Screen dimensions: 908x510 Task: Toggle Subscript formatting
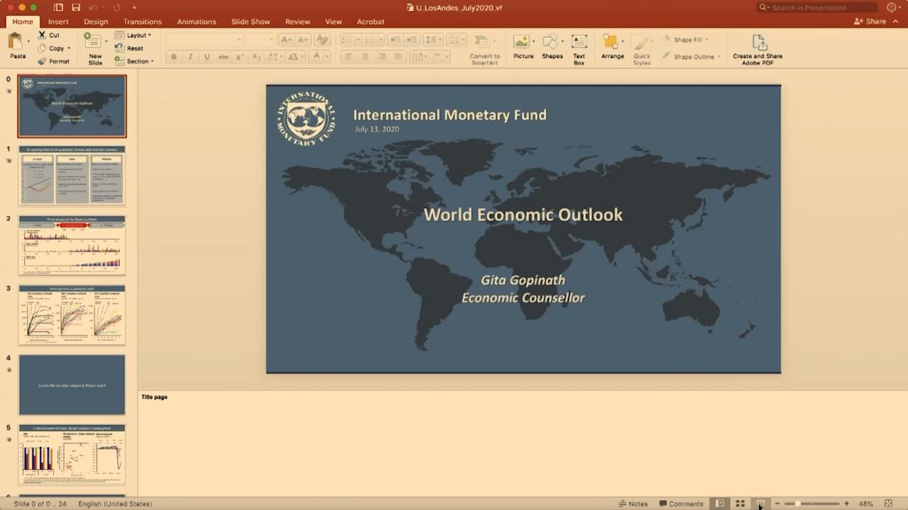(256, 57)
